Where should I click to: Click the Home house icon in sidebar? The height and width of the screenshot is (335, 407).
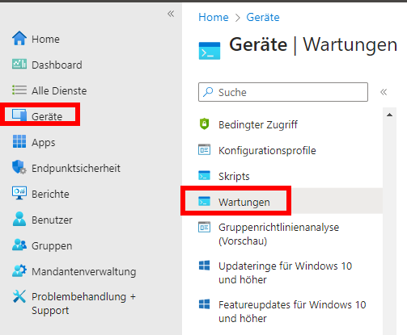[19, 38]
